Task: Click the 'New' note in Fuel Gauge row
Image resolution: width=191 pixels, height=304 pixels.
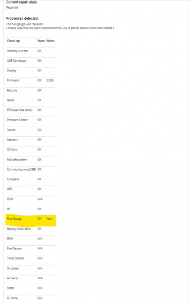Action: tap(50, 219)
